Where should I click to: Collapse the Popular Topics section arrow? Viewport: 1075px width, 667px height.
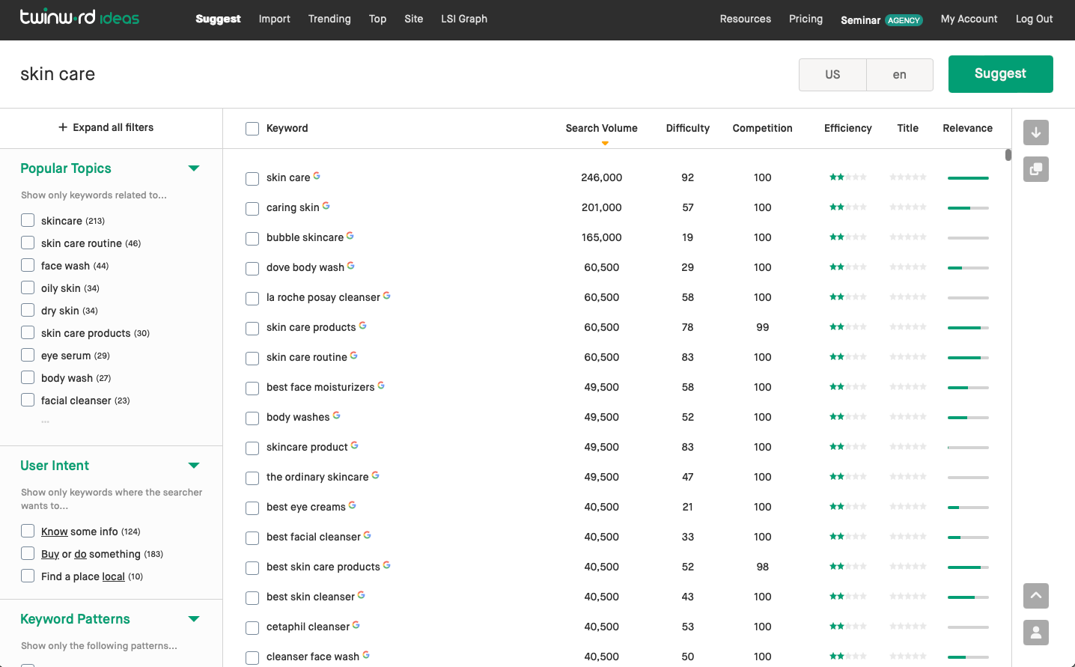194,168
